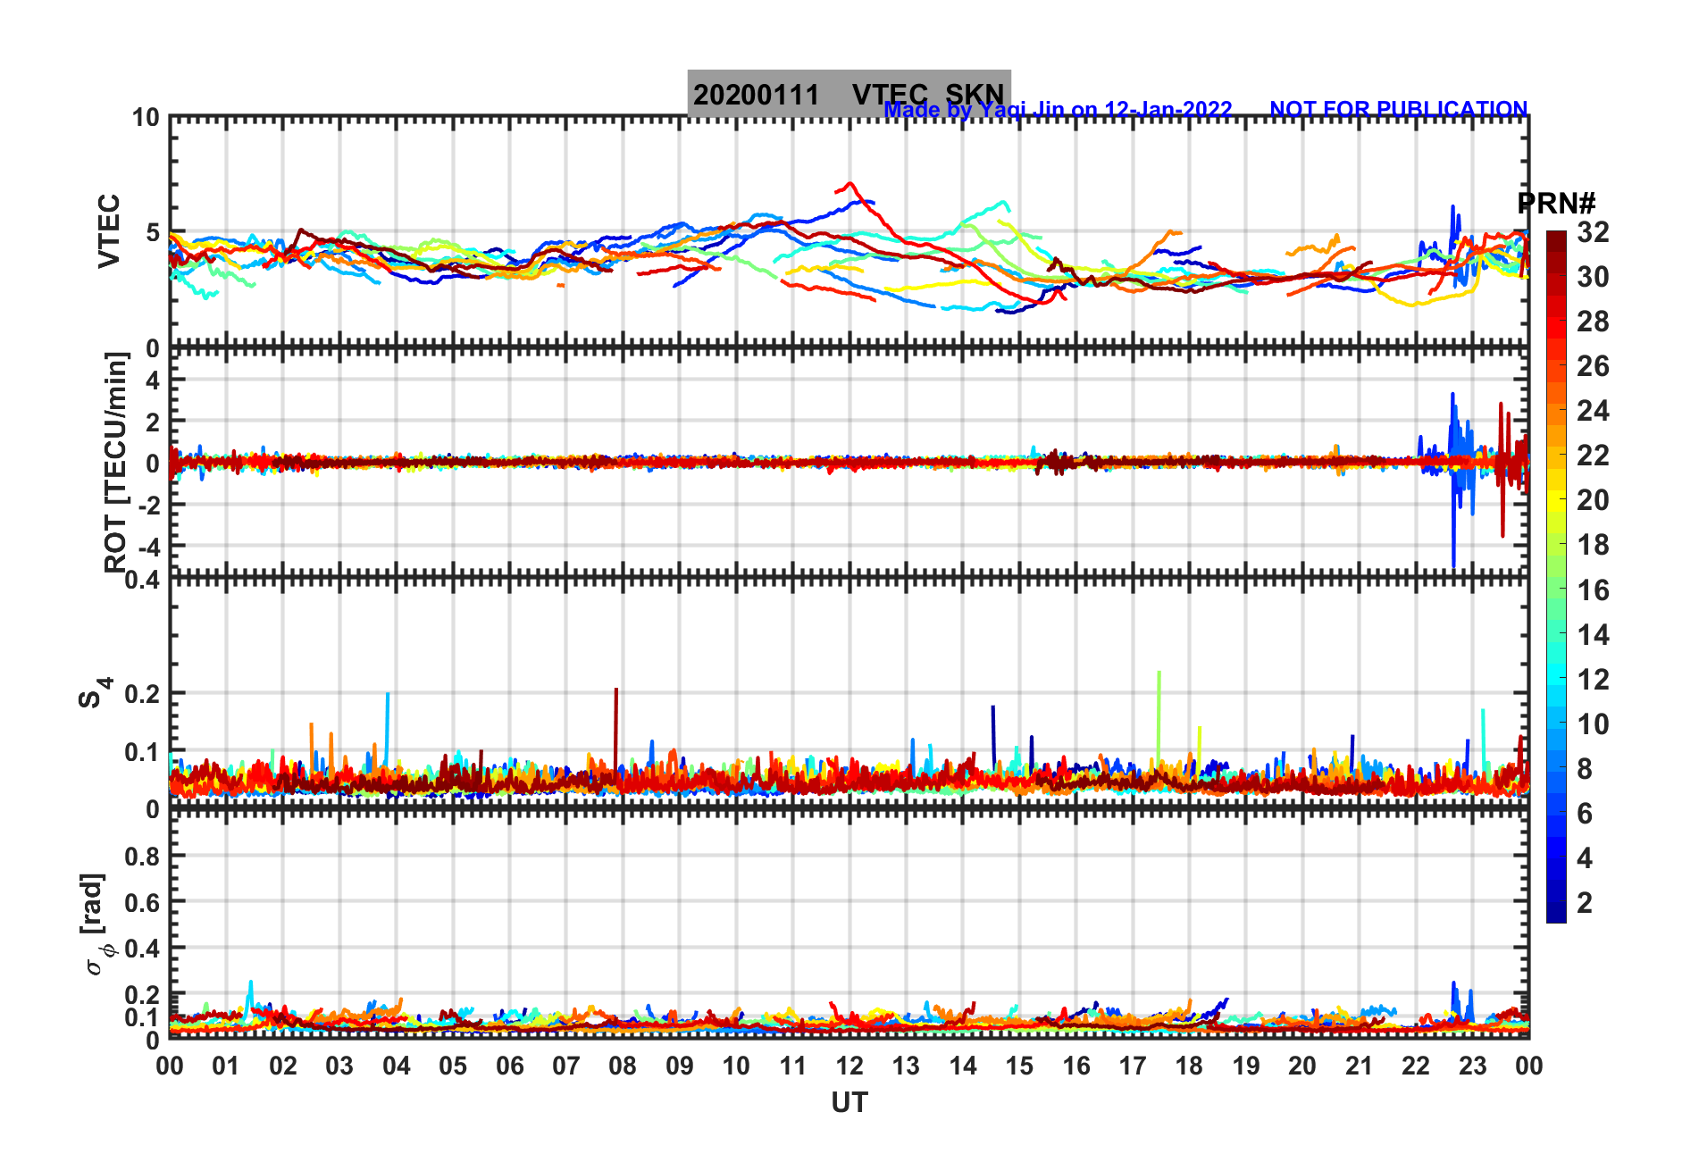The image size is (1699, 1154).
Task: Pick colorbar tick label "24"
Action: (1593, 411)
